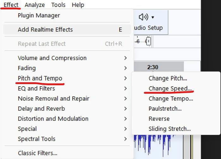The width and height of the screenshot is (221, 159).
Task: Open the Audio Setup dropdown arrow
Action: point(152,17)
